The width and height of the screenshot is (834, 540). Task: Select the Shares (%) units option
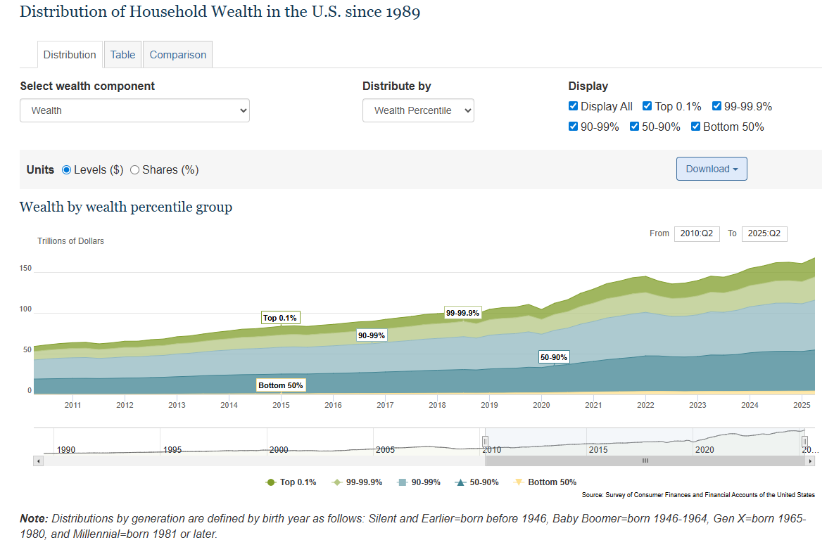(135, 169)
